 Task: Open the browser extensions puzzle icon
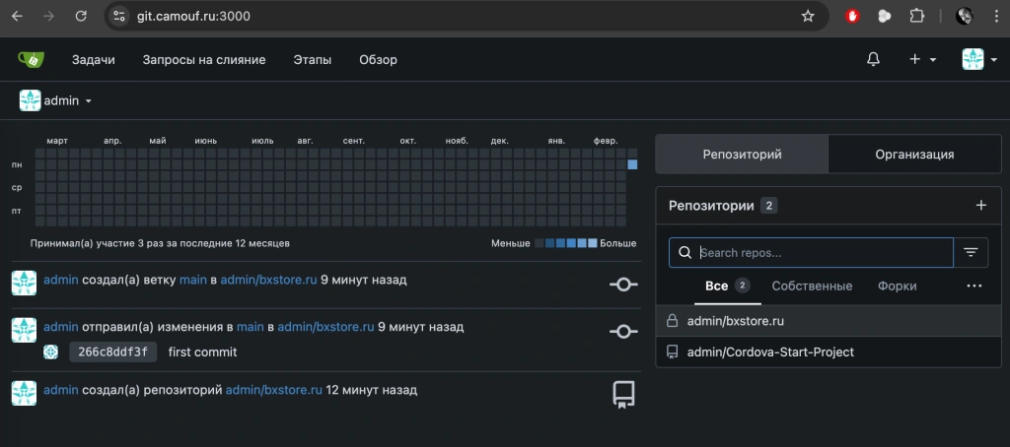916,16
